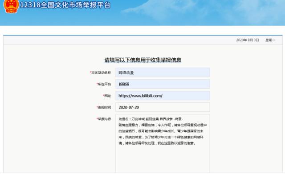This screenshot has height=174, width=285.
Task: Click inside the 举报内容 text area
Action: point(163,143)
